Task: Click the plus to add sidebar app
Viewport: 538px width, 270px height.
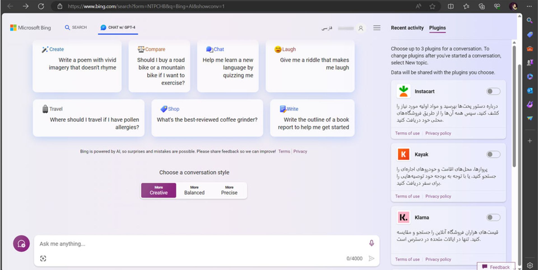Action: (x=530, y=141)
